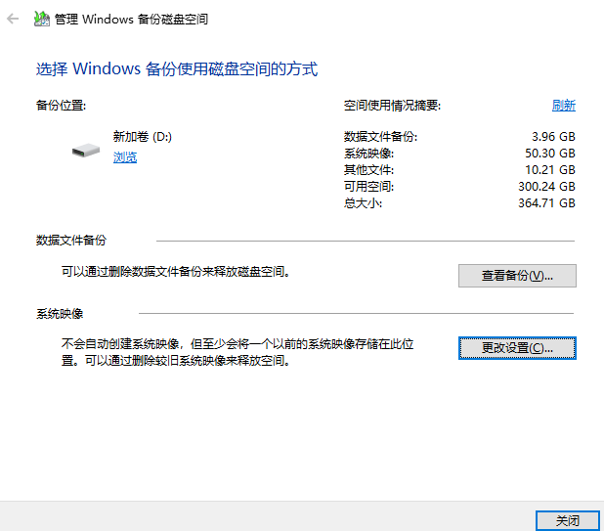Click the 其他文件: label
604x531 pixels.
(368, 169)
